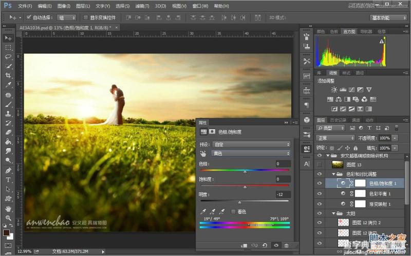Switch to the 导航器 tab
The width and height of the screenshot is (411, 256).
(366, 31)
